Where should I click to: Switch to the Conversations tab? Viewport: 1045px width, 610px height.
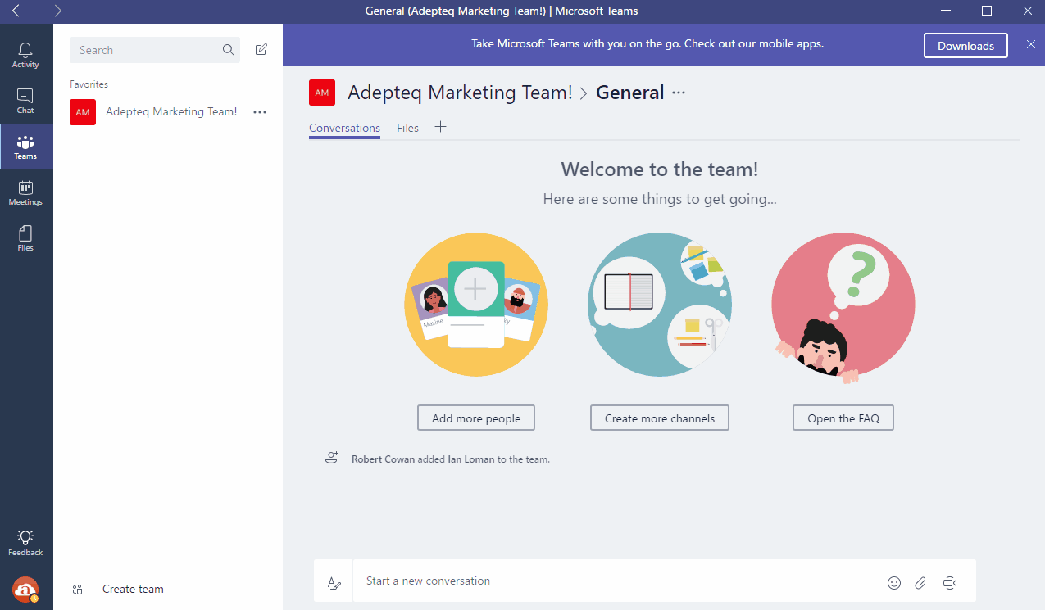[x=344, y=129]
